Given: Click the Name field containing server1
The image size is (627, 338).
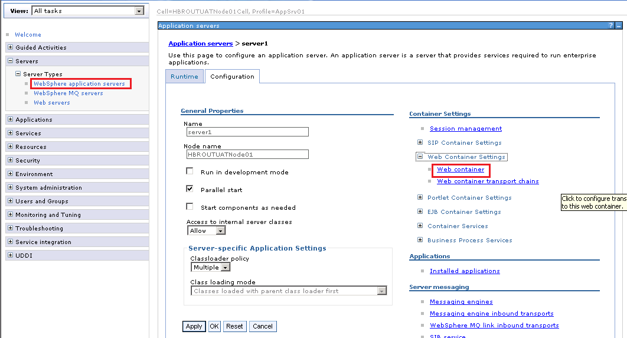Looking at the screenshot, I should pyautogui.click(x=247, y=132).
